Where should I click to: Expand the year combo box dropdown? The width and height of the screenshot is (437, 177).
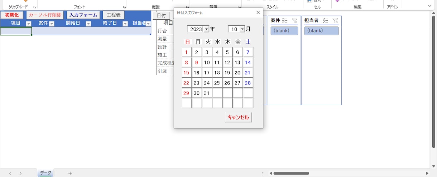click(x=206, y=29)
